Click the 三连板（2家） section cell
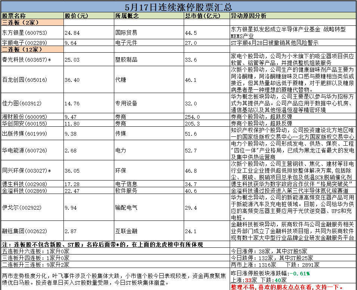 32,22
